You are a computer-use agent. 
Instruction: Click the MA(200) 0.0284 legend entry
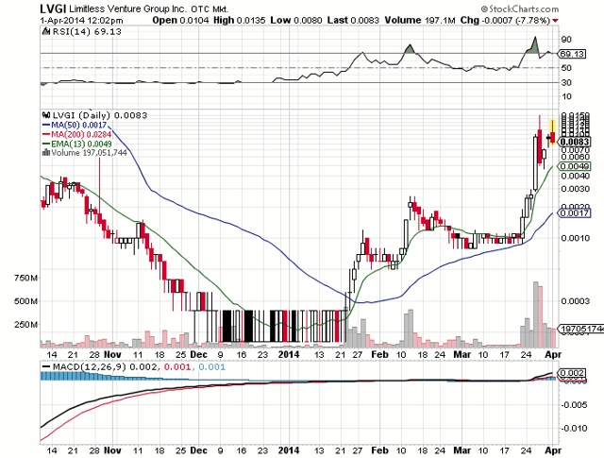click(81, 134)
